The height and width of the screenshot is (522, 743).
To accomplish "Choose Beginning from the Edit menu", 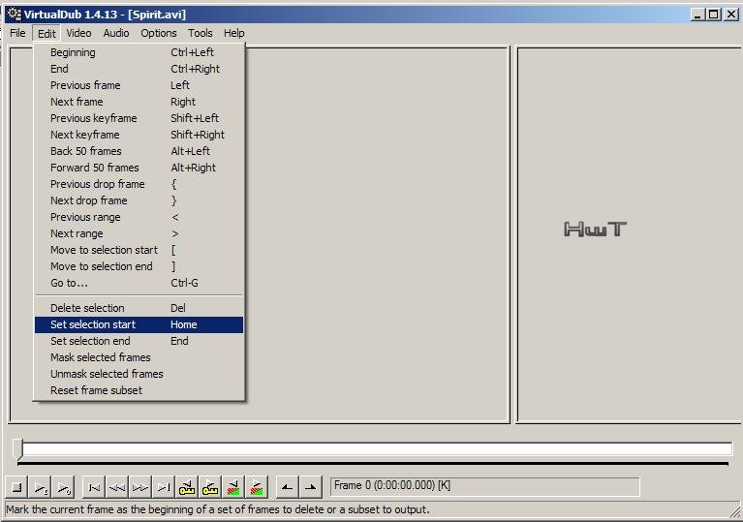I will click(139, 52).
